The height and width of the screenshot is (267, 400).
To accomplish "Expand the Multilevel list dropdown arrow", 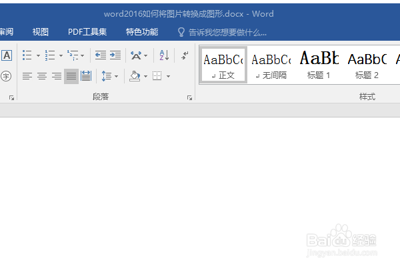I will (x=82, y=55).
